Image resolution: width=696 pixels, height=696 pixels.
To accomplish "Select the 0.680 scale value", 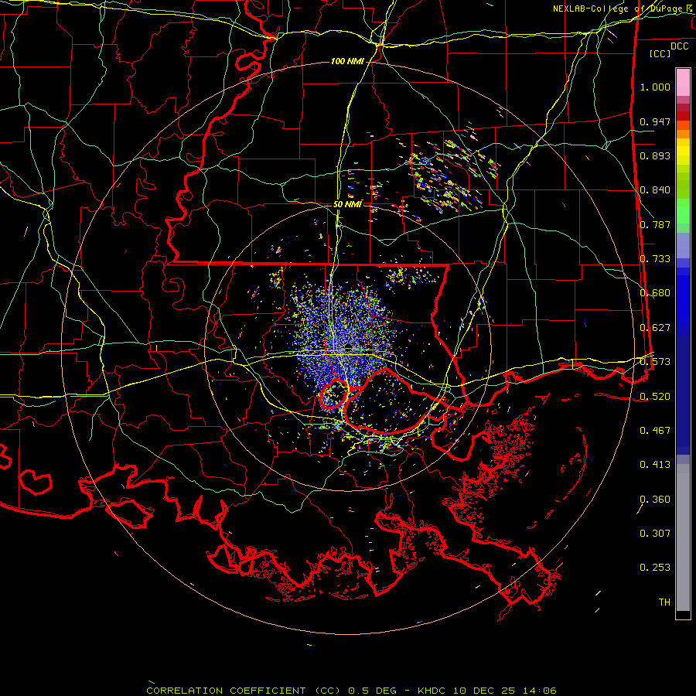I will 655,293.
